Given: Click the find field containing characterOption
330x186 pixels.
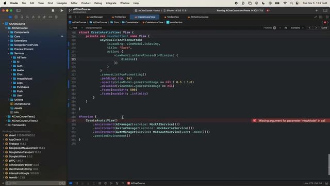Looking at the screenshot, I should point(173,28).
